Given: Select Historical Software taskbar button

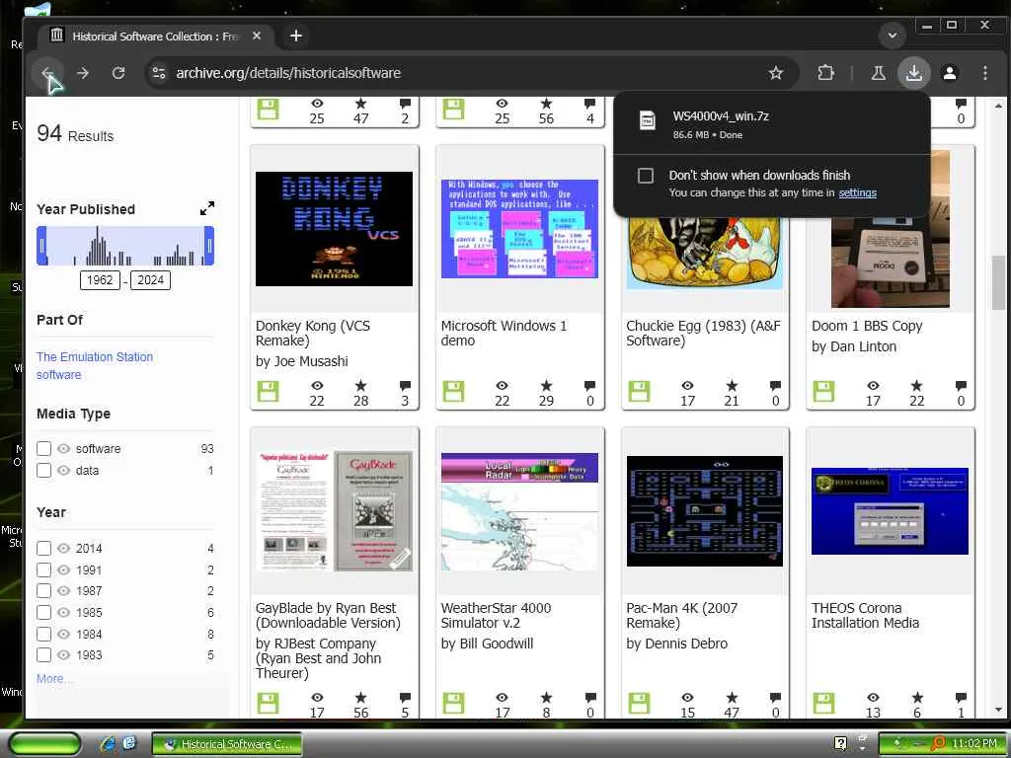Looking at the screenshot, I should tap(227, 744).
